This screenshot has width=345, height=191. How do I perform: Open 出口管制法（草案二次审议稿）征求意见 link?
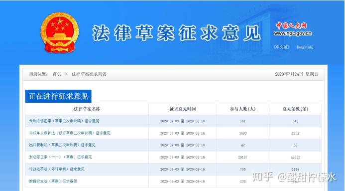pos(62,145)
